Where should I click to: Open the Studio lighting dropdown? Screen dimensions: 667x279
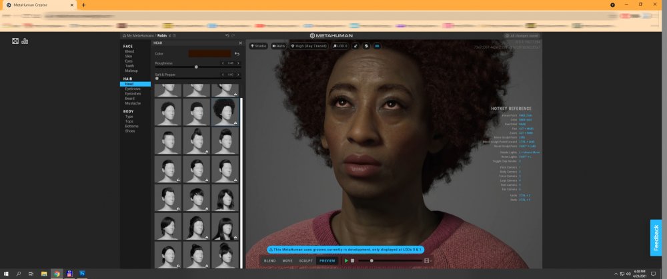click(258, 46)
